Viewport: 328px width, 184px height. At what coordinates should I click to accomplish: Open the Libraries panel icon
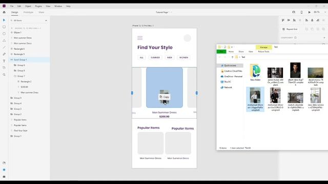tap(4, 163)
